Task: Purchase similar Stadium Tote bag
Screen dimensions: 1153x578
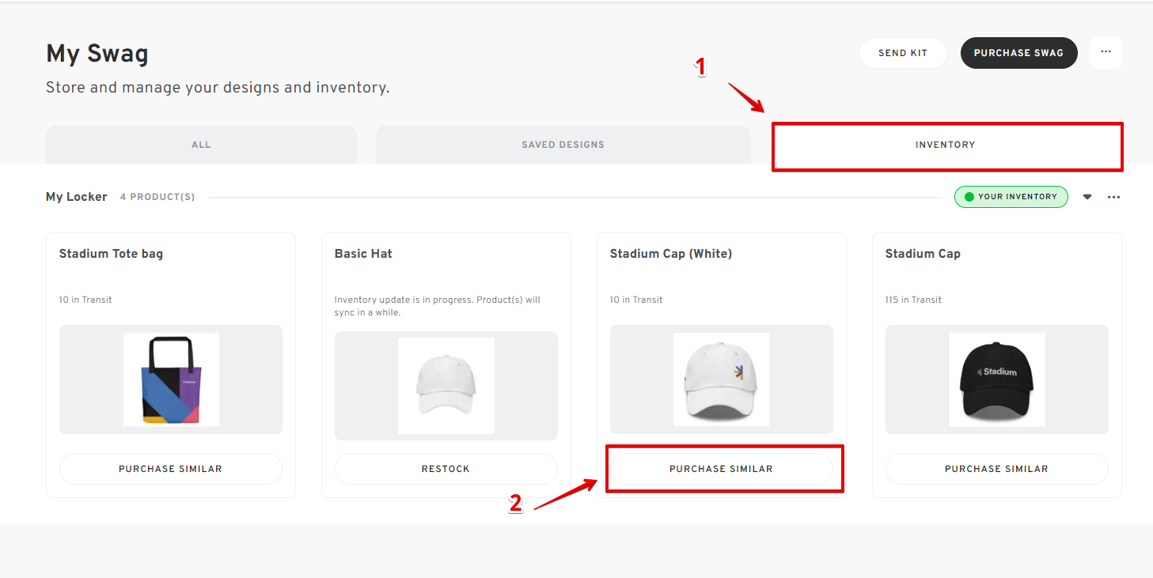Action: pyautogui.click(x=170, y=468)
